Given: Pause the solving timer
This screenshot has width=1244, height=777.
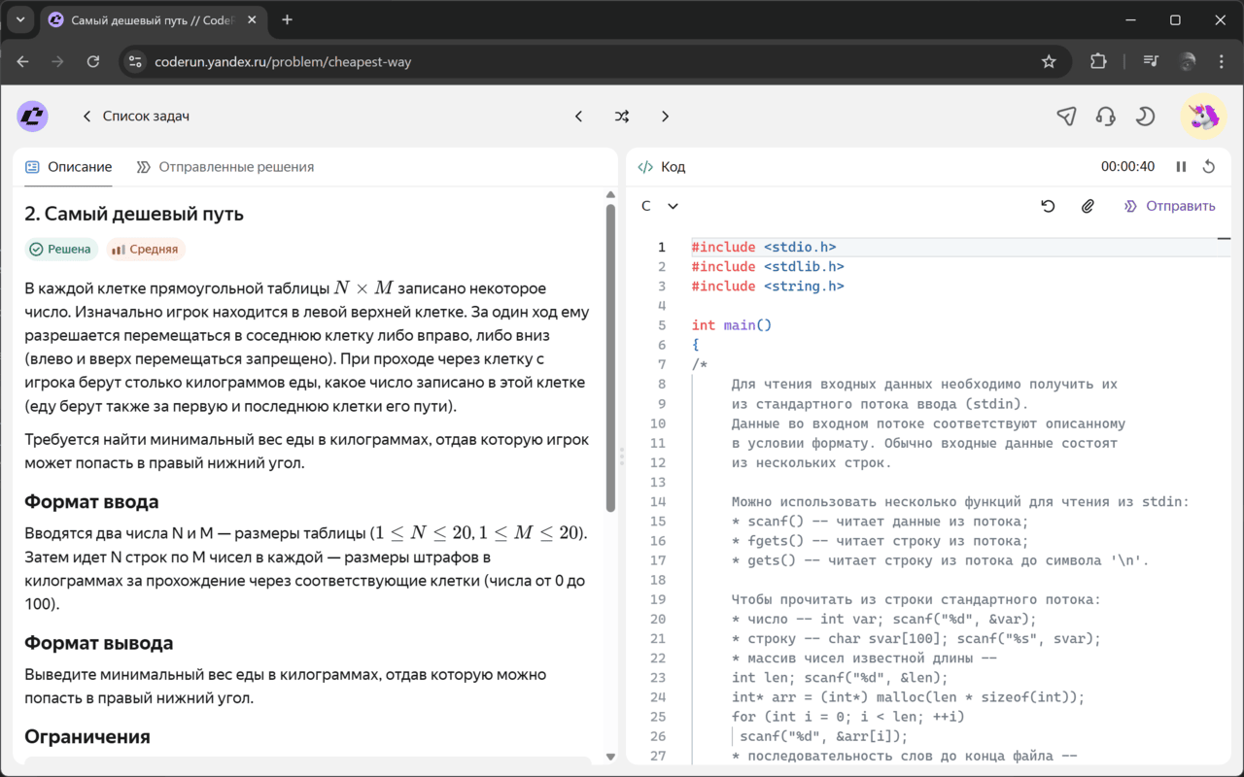Looking at the screenshot, I should 1181,167.
